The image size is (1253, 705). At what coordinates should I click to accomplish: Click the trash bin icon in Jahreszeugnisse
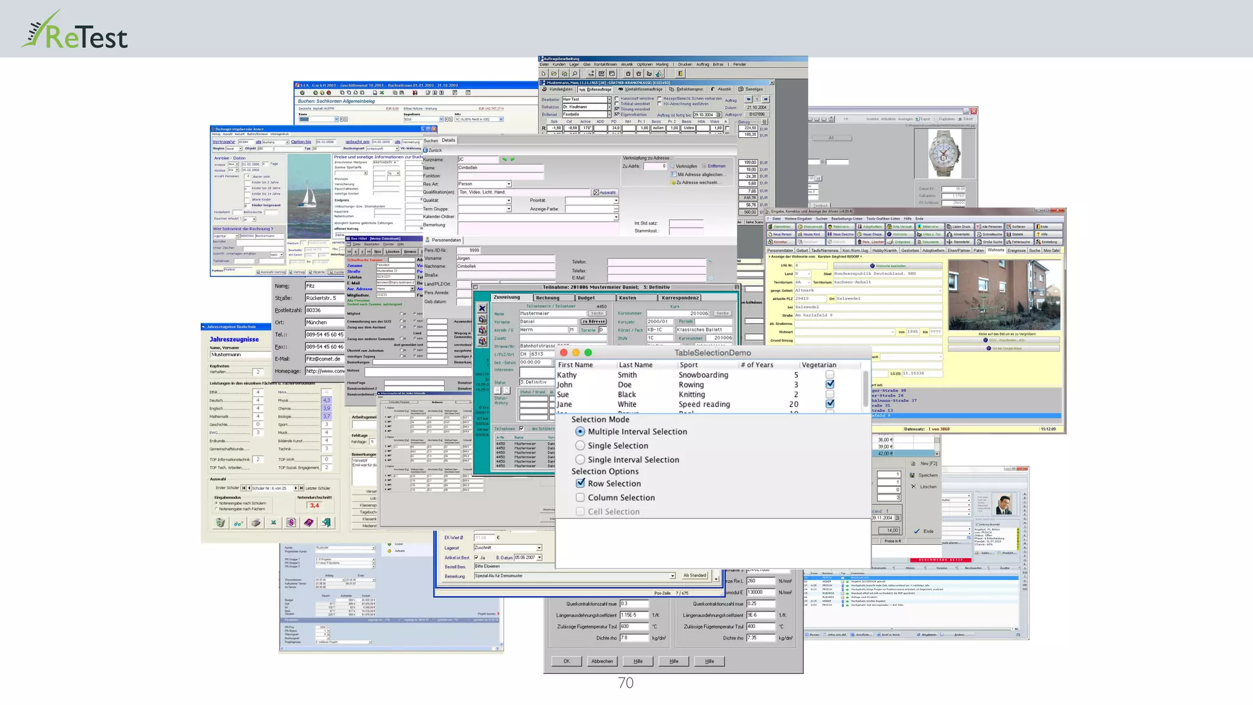[220, 523]
